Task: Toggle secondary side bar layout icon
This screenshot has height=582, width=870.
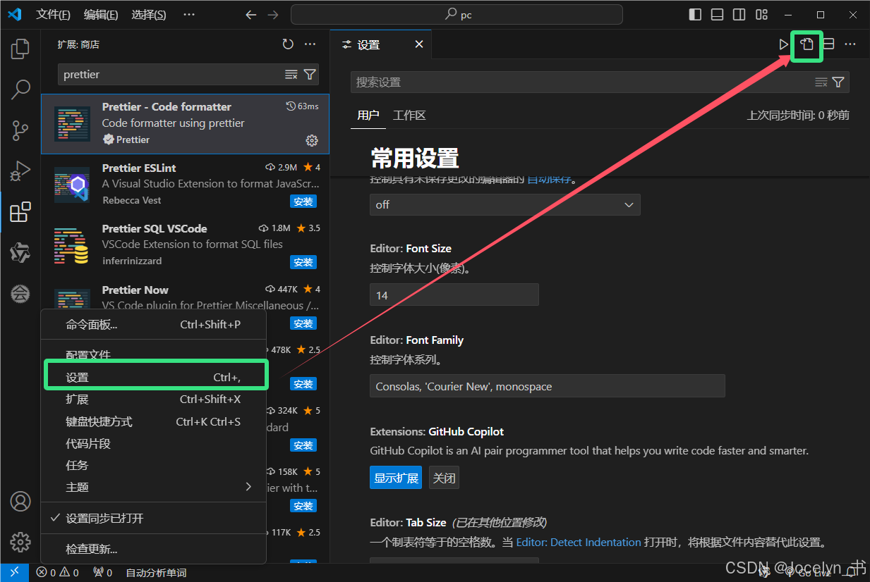Action: [739, 15]
